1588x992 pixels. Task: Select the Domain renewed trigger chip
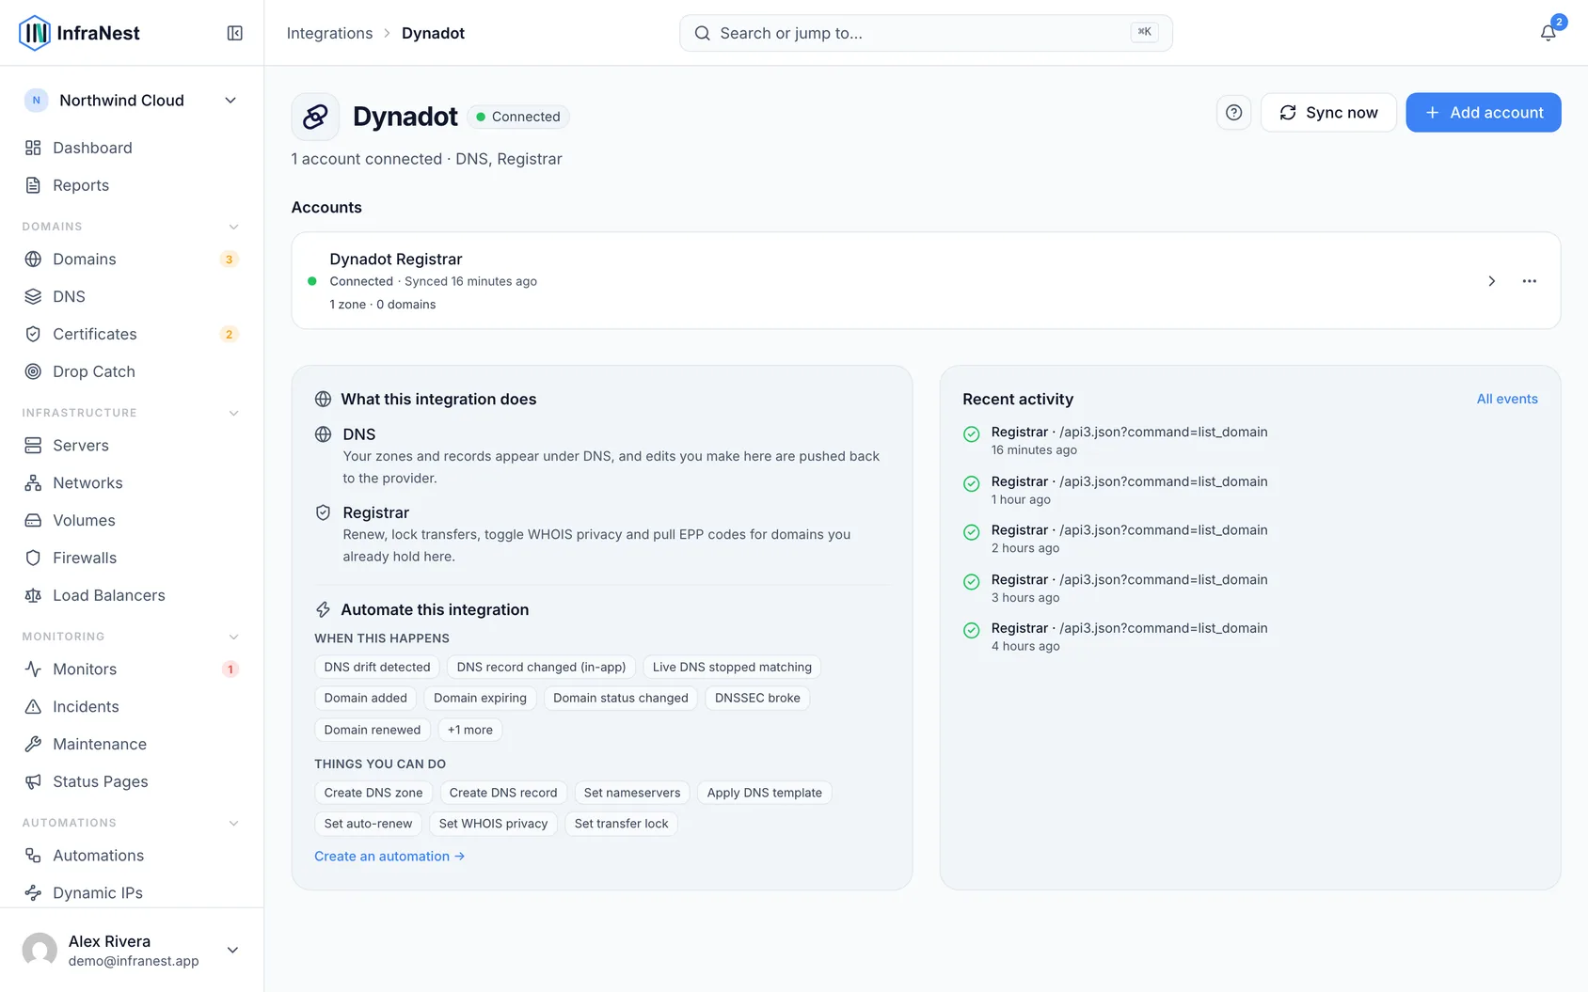pos(373,730)
